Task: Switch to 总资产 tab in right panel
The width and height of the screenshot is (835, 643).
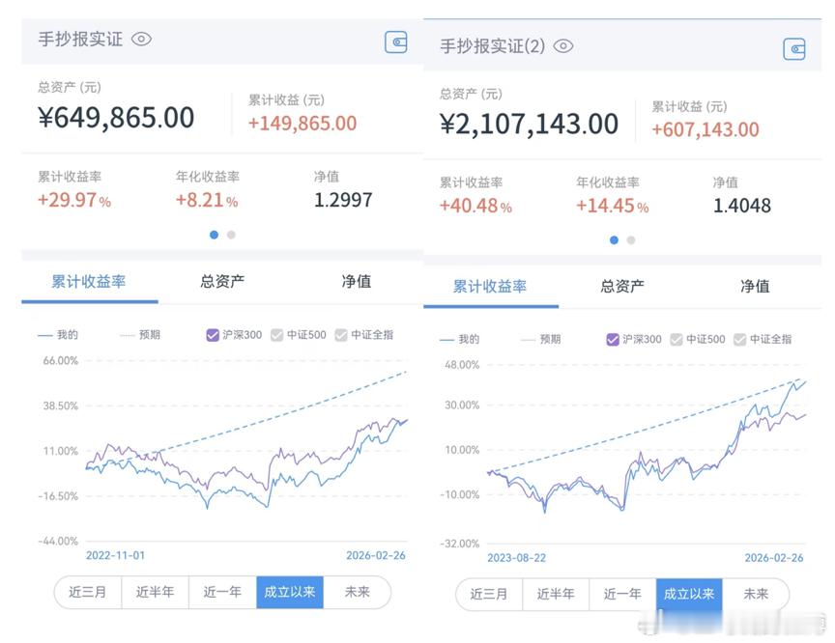Action: [622, 287]
